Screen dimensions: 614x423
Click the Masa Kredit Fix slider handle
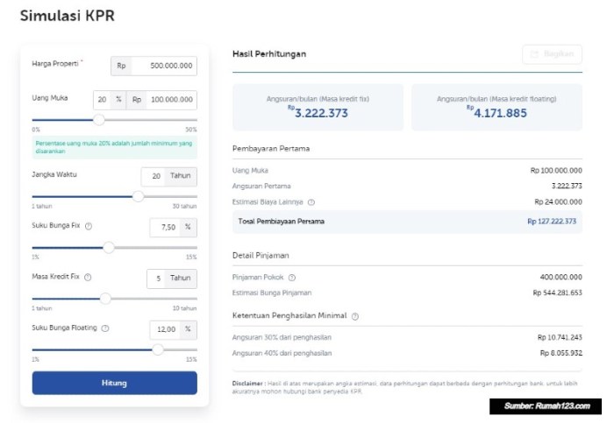(x=105, y=299)
